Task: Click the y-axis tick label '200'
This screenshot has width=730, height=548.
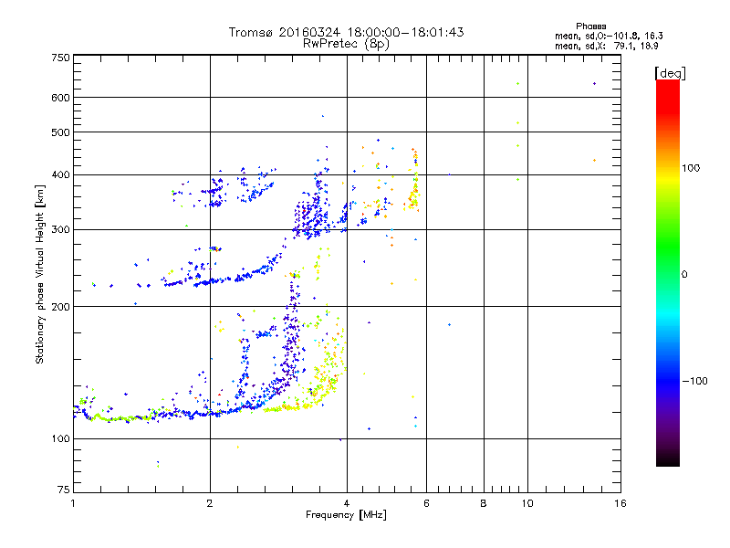Action: click(x=60, y=307)
